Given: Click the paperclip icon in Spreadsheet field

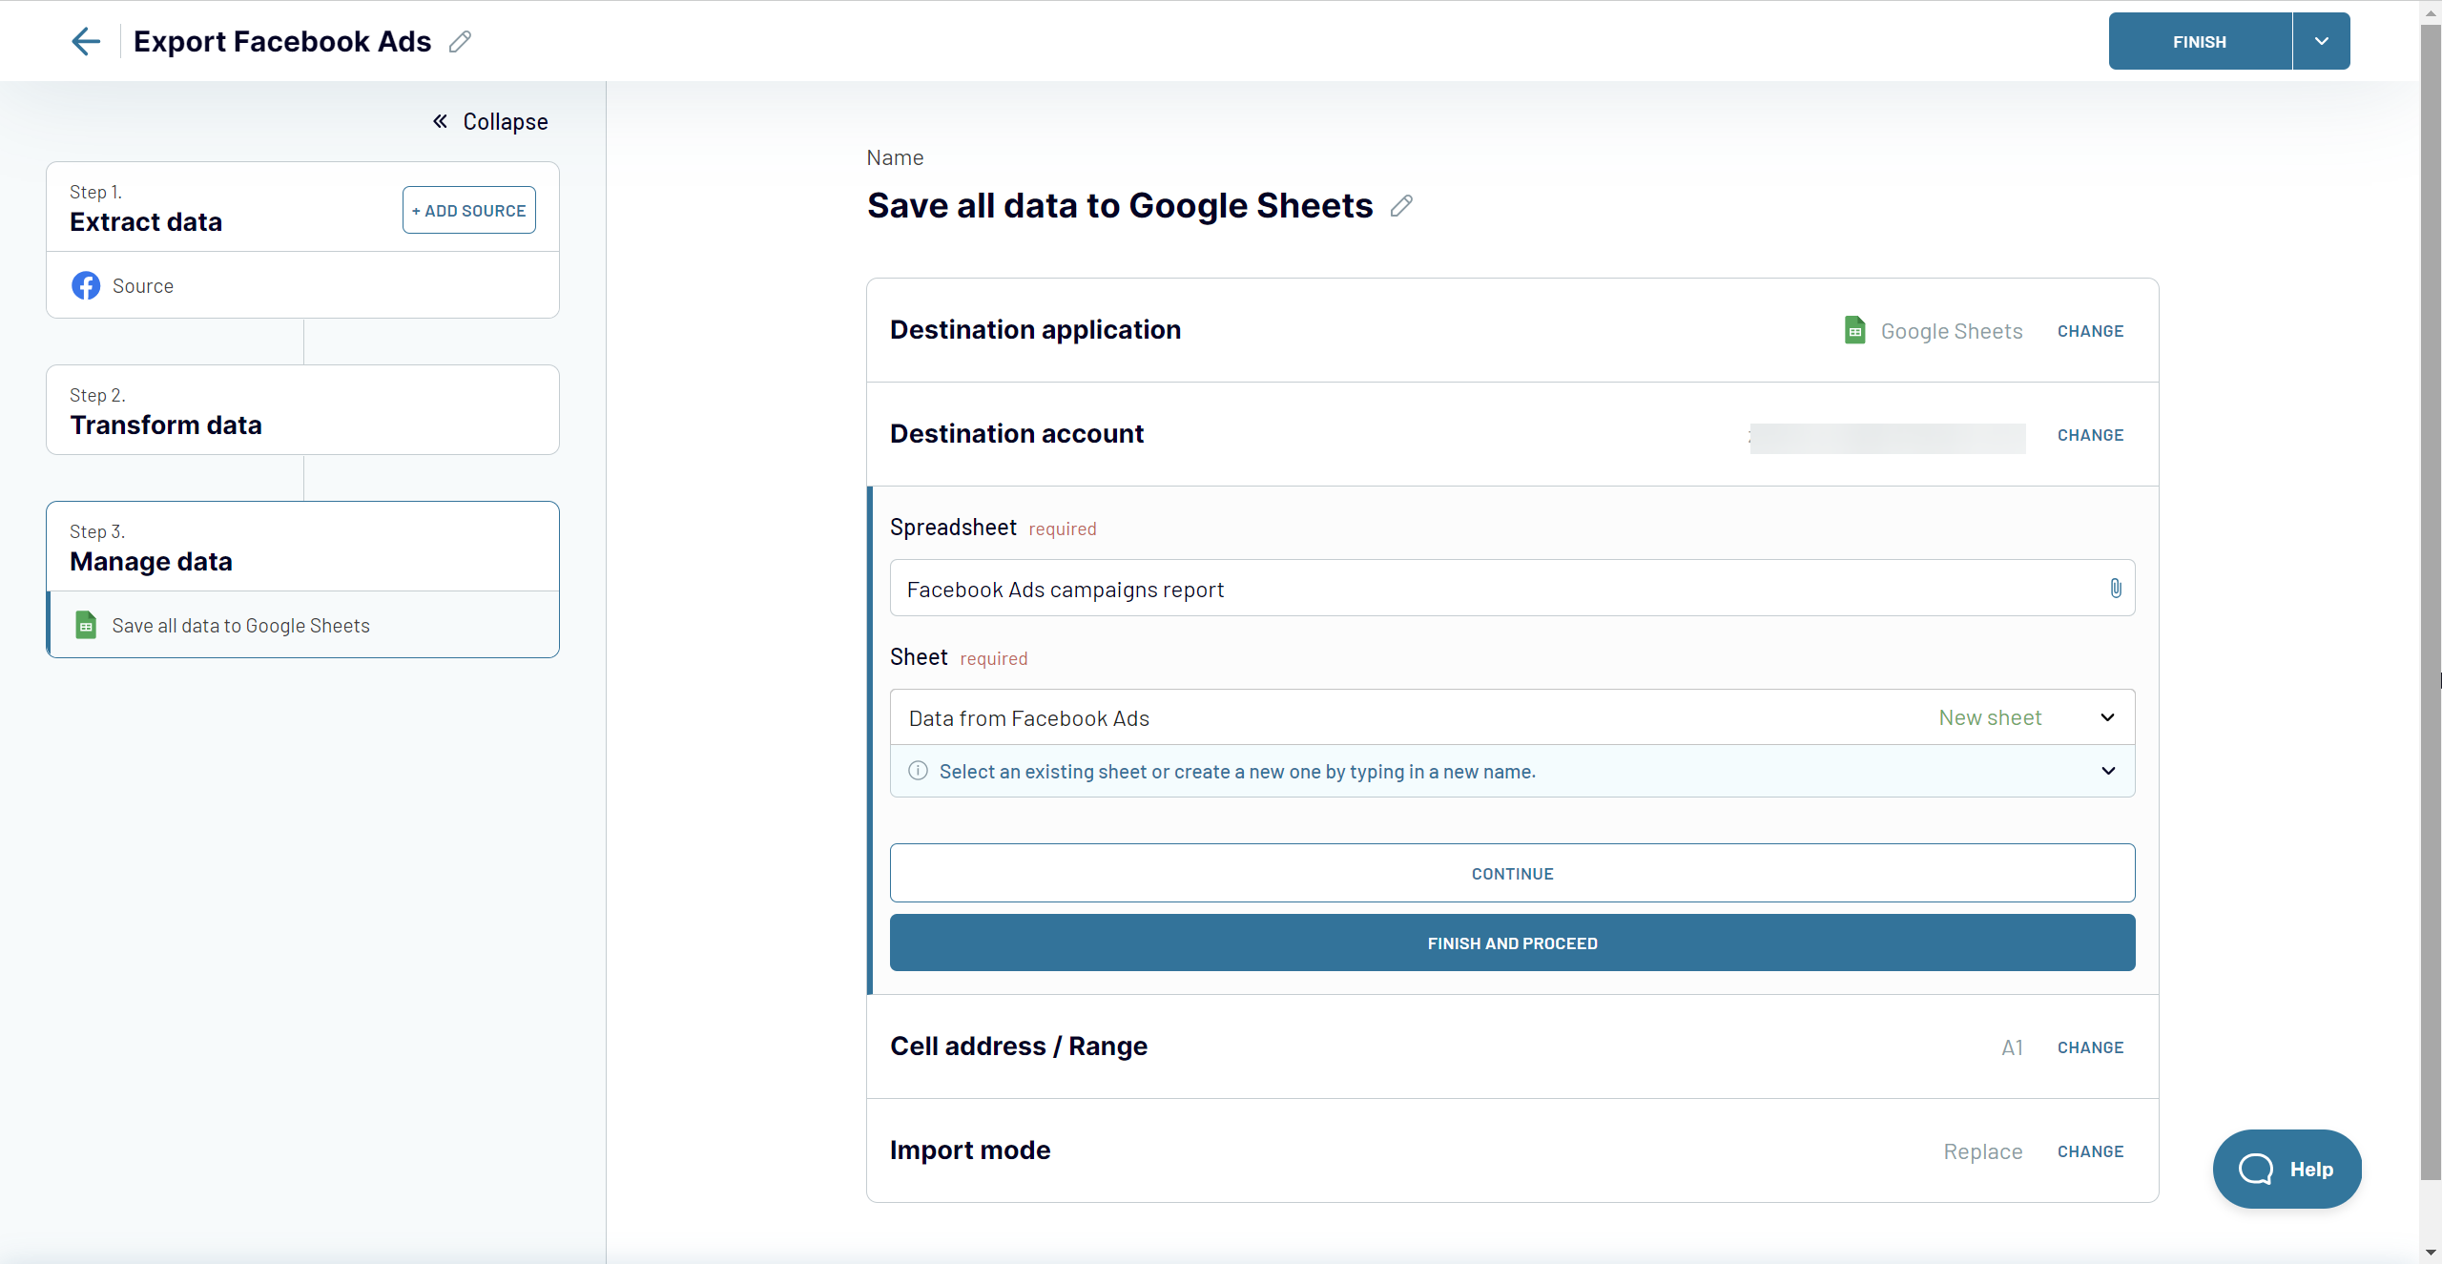Looking at the screenshot, I should coord(2116,589).
